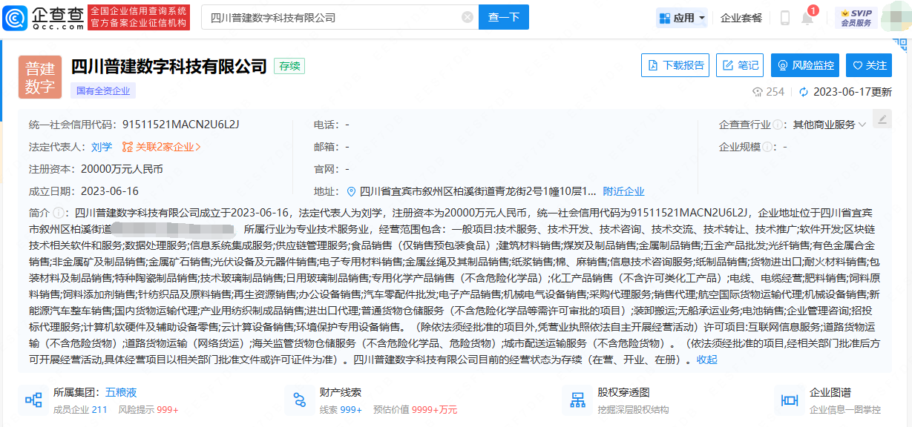Screen dimensions: 912x427
Task: Click the refresh icon beside 2023-06-17更新
Action: pyautogui.click(x=803, y=92)
